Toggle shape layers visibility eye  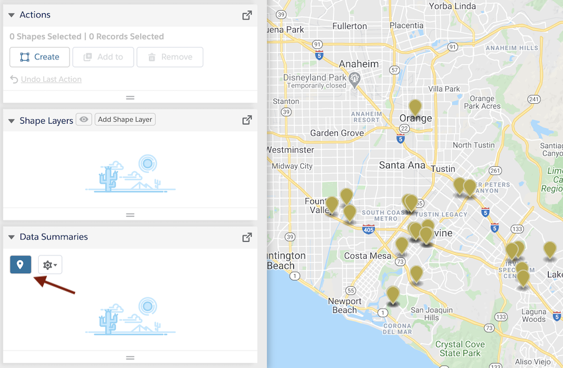tap(84, 119)
